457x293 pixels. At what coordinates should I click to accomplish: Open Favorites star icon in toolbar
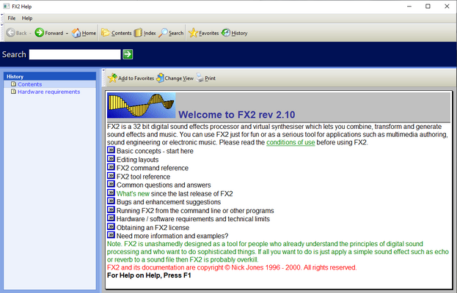193,32
